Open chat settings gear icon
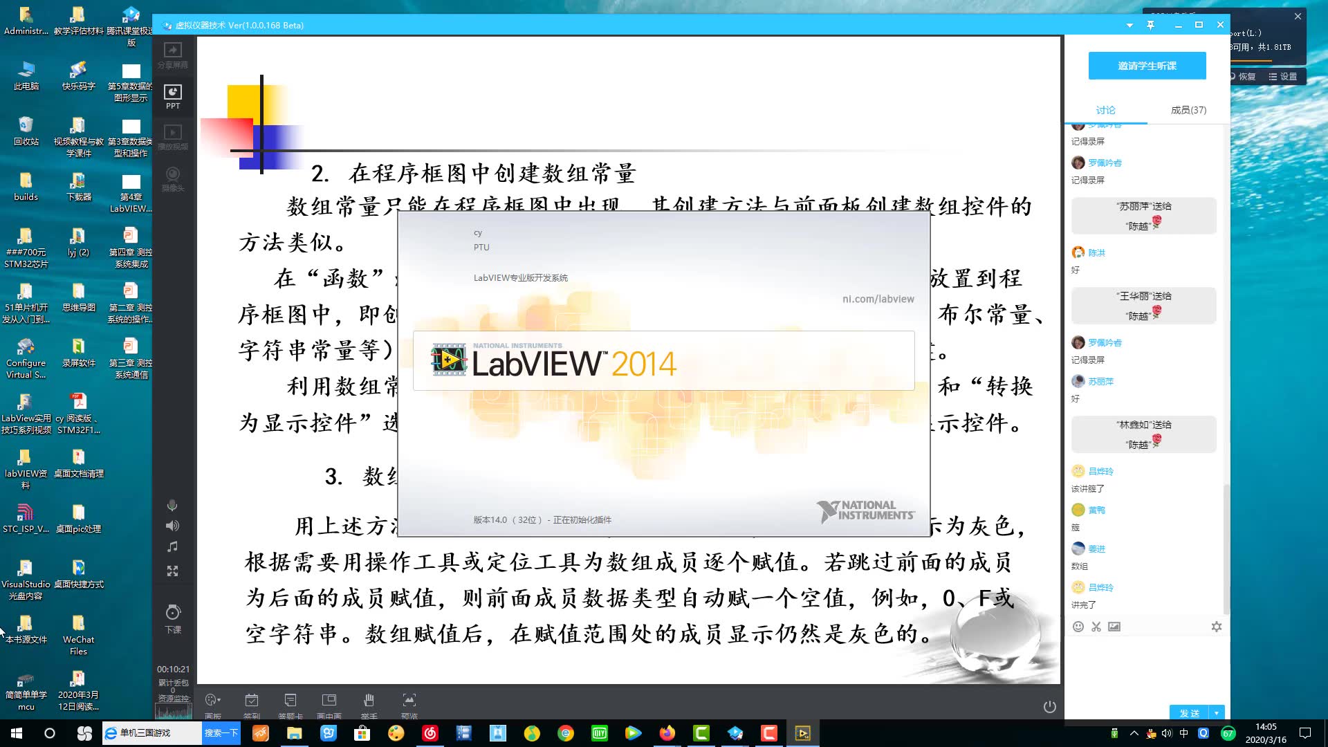 tap(1216, 627)
